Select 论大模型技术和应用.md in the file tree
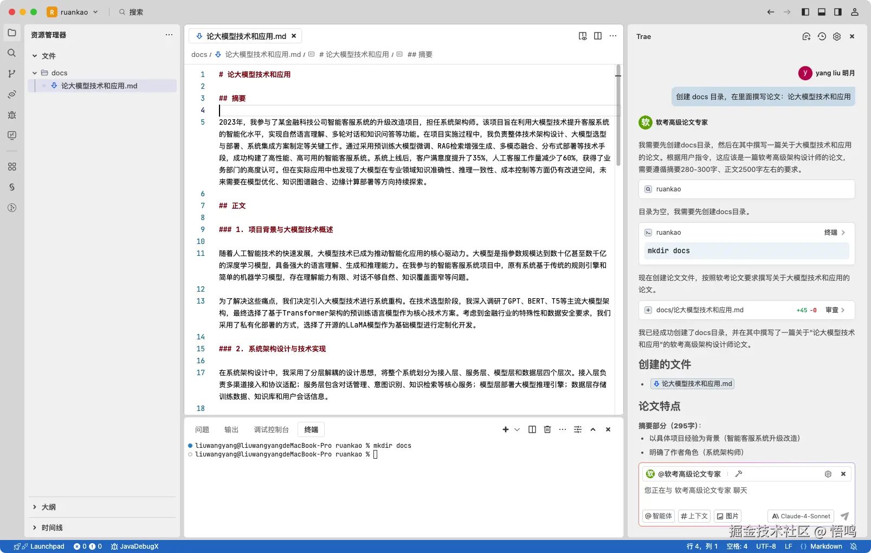Viewport: 871px width, 553px height. pyautogui.click(x=102, y=86)
